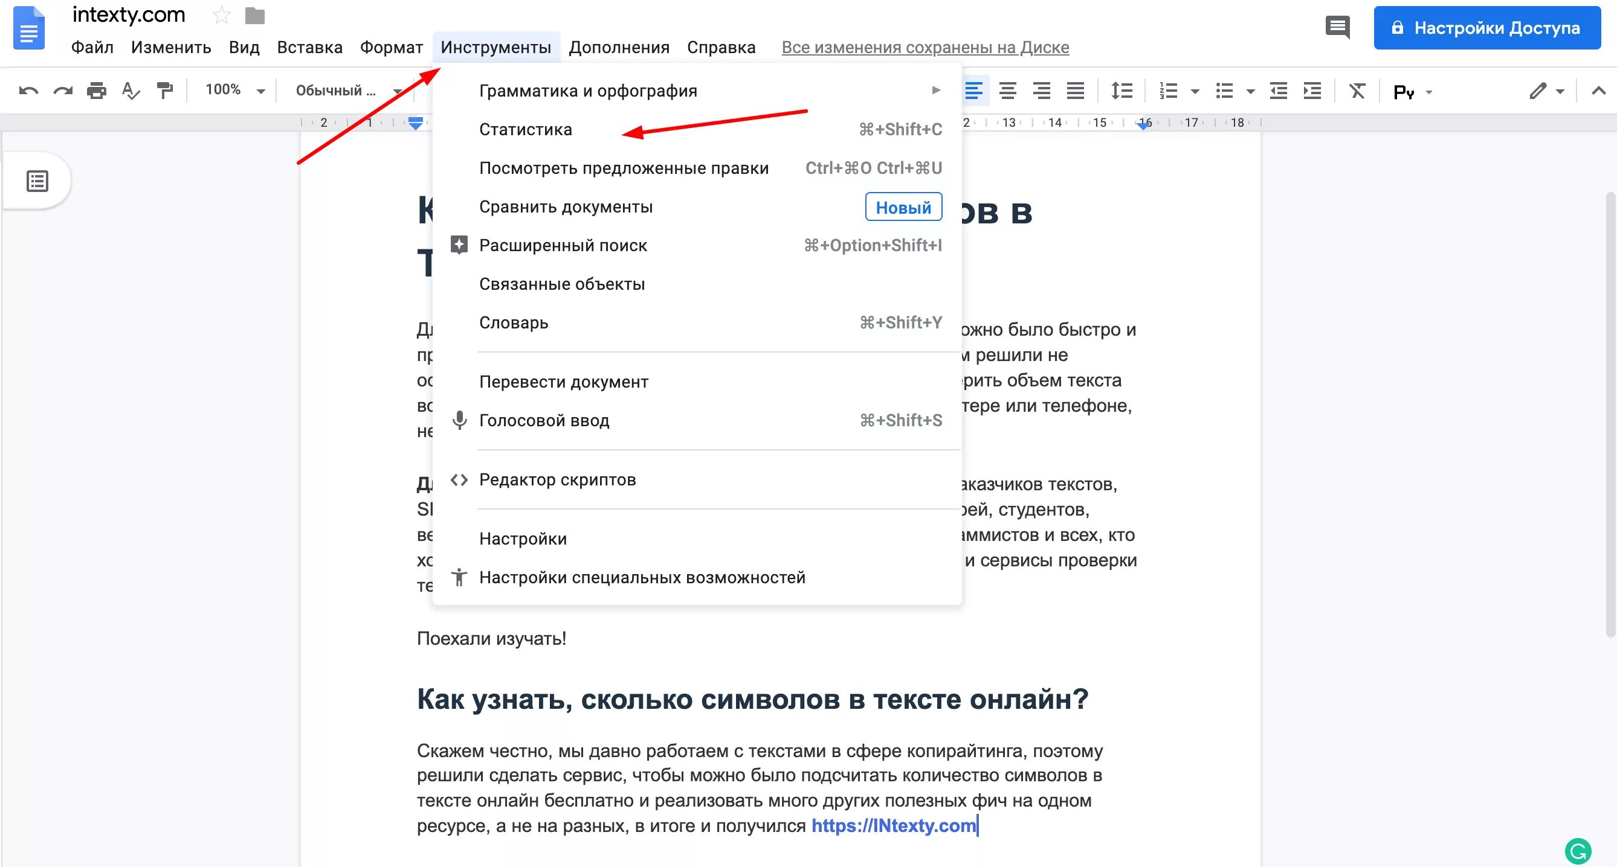
Task: Click Все изменения сохранены на Диске
Action: pyautogui.click(x=925, y=47)
